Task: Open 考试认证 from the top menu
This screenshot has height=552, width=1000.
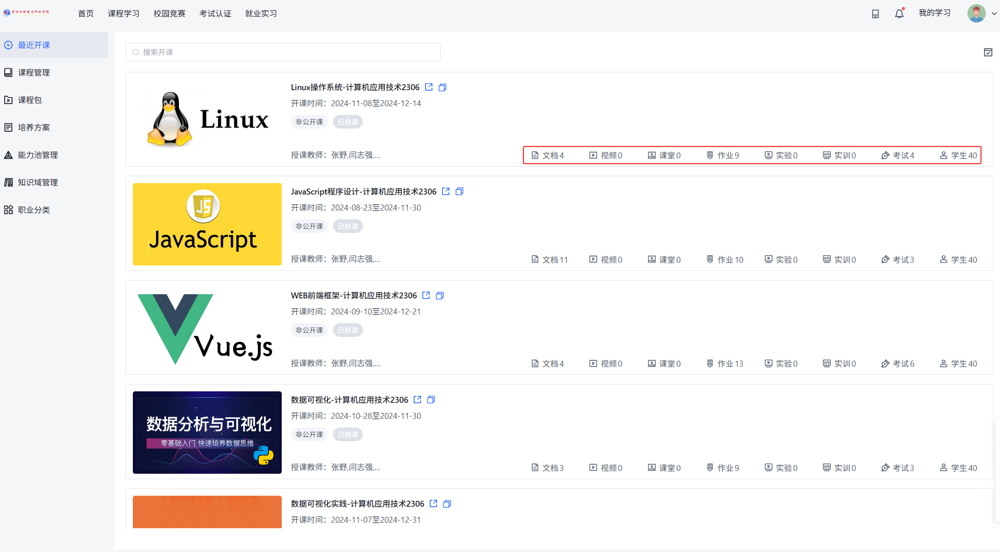Action: (x=215, y=14)
